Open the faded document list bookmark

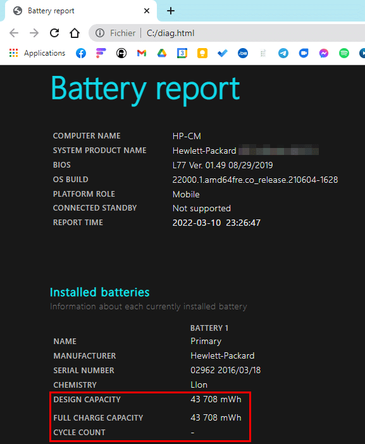(x=263, y=53)
